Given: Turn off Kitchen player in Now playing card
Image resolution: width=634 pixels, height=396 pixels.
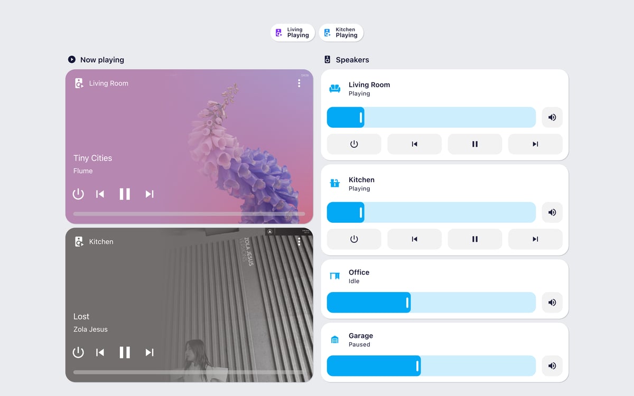Looking at the screenshot, I should pos(78,352).
